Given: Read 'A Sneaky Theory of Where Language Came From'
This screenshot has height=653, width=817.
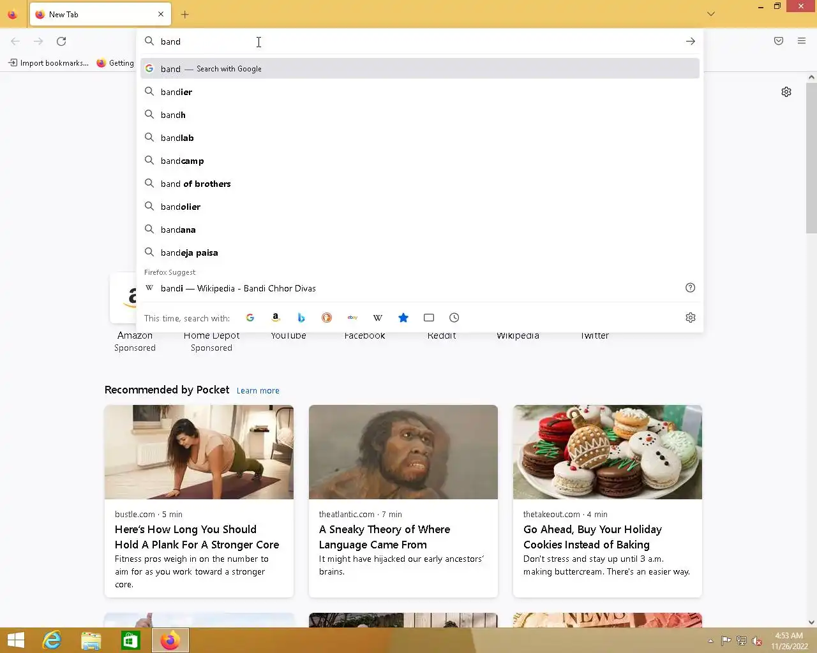Looking at the screenshot, I should click(x=384, y=537).
